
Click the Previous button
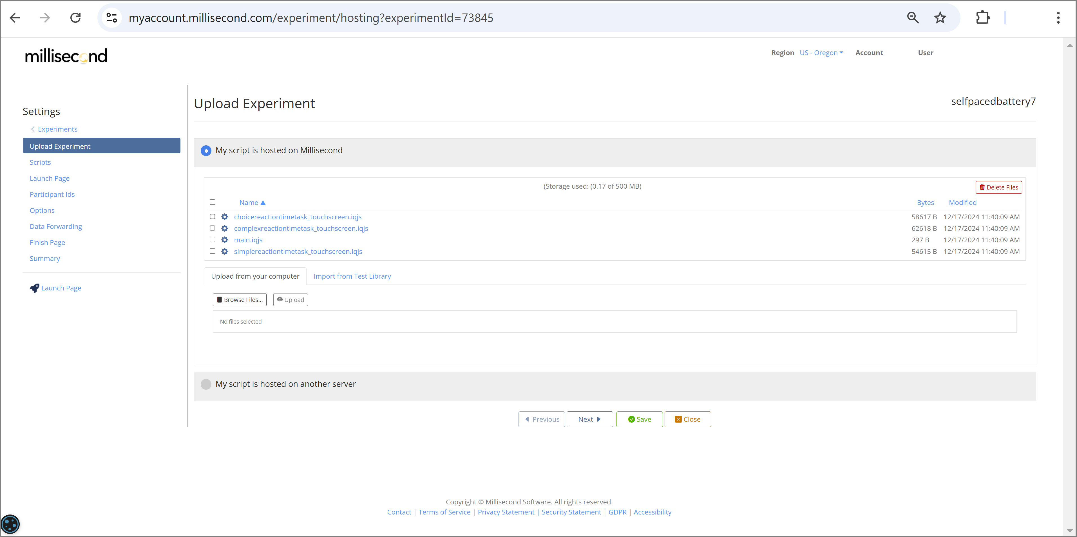[x=541, y=419]
